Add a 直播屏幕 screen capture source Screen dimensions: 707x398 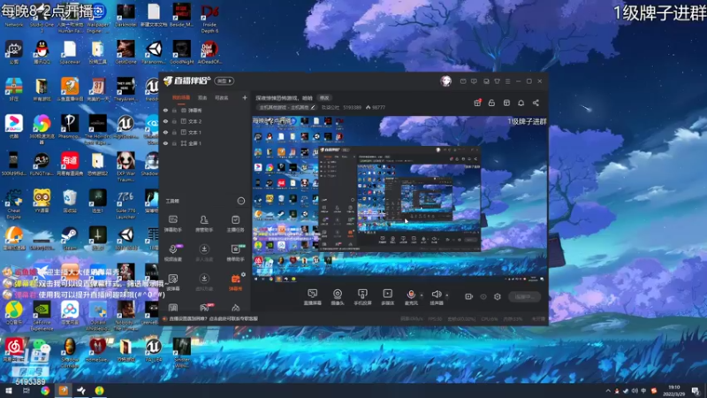tap(313, 297)
